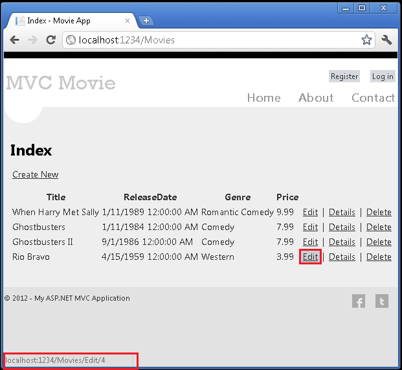Open a new browser tab
Image resolution: width=402 pixels, height=370 pixels.
point(146,21)
